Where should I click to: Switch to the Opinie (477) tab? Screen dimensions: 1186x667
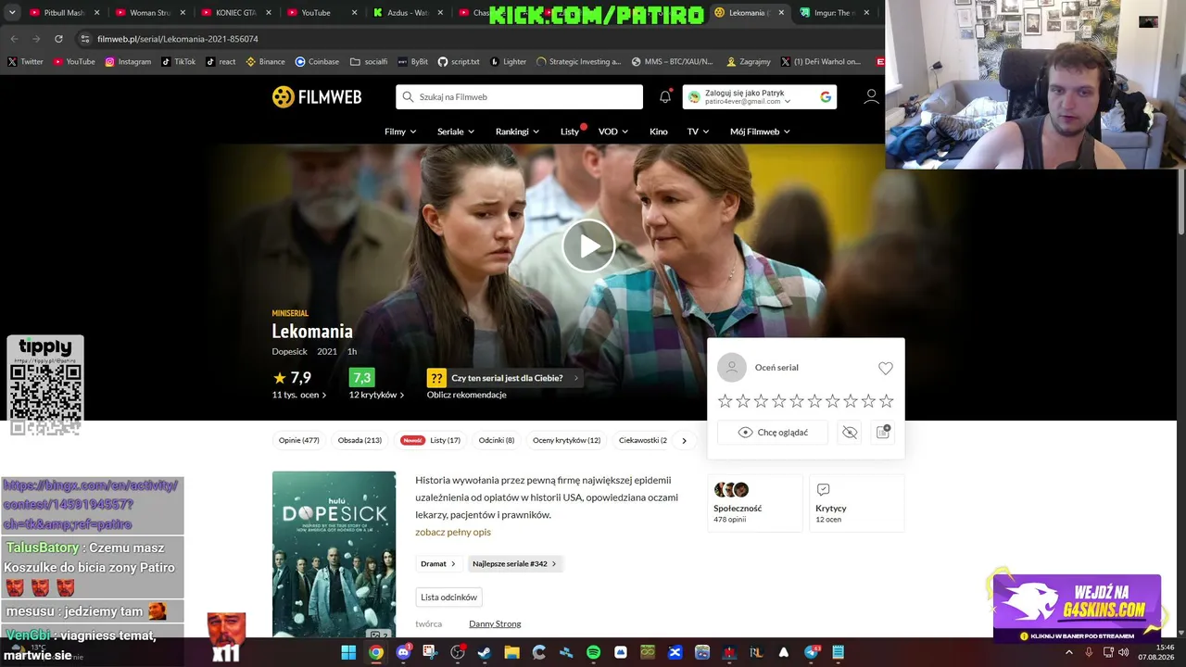(299, 440)
